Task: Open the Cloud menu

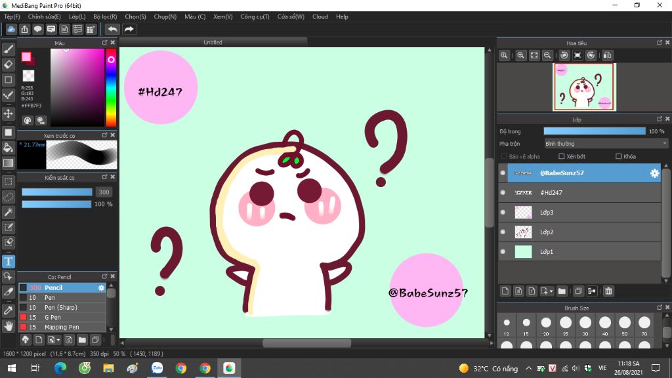Action: [320, 16]
